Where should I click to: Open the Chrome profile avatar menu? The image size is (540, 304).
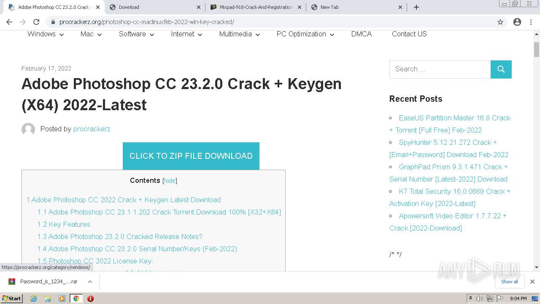pos(517,22)
